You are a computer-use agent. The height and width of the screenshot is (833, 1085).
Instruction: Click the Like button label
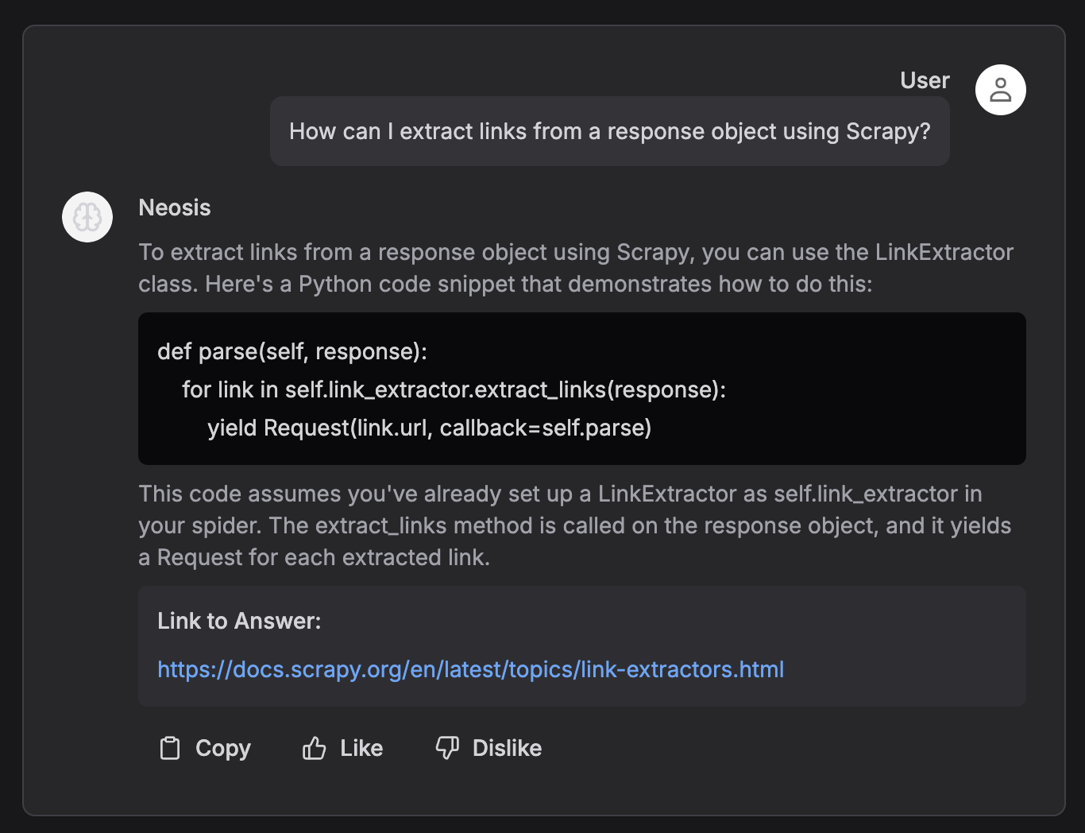[361, 748]
